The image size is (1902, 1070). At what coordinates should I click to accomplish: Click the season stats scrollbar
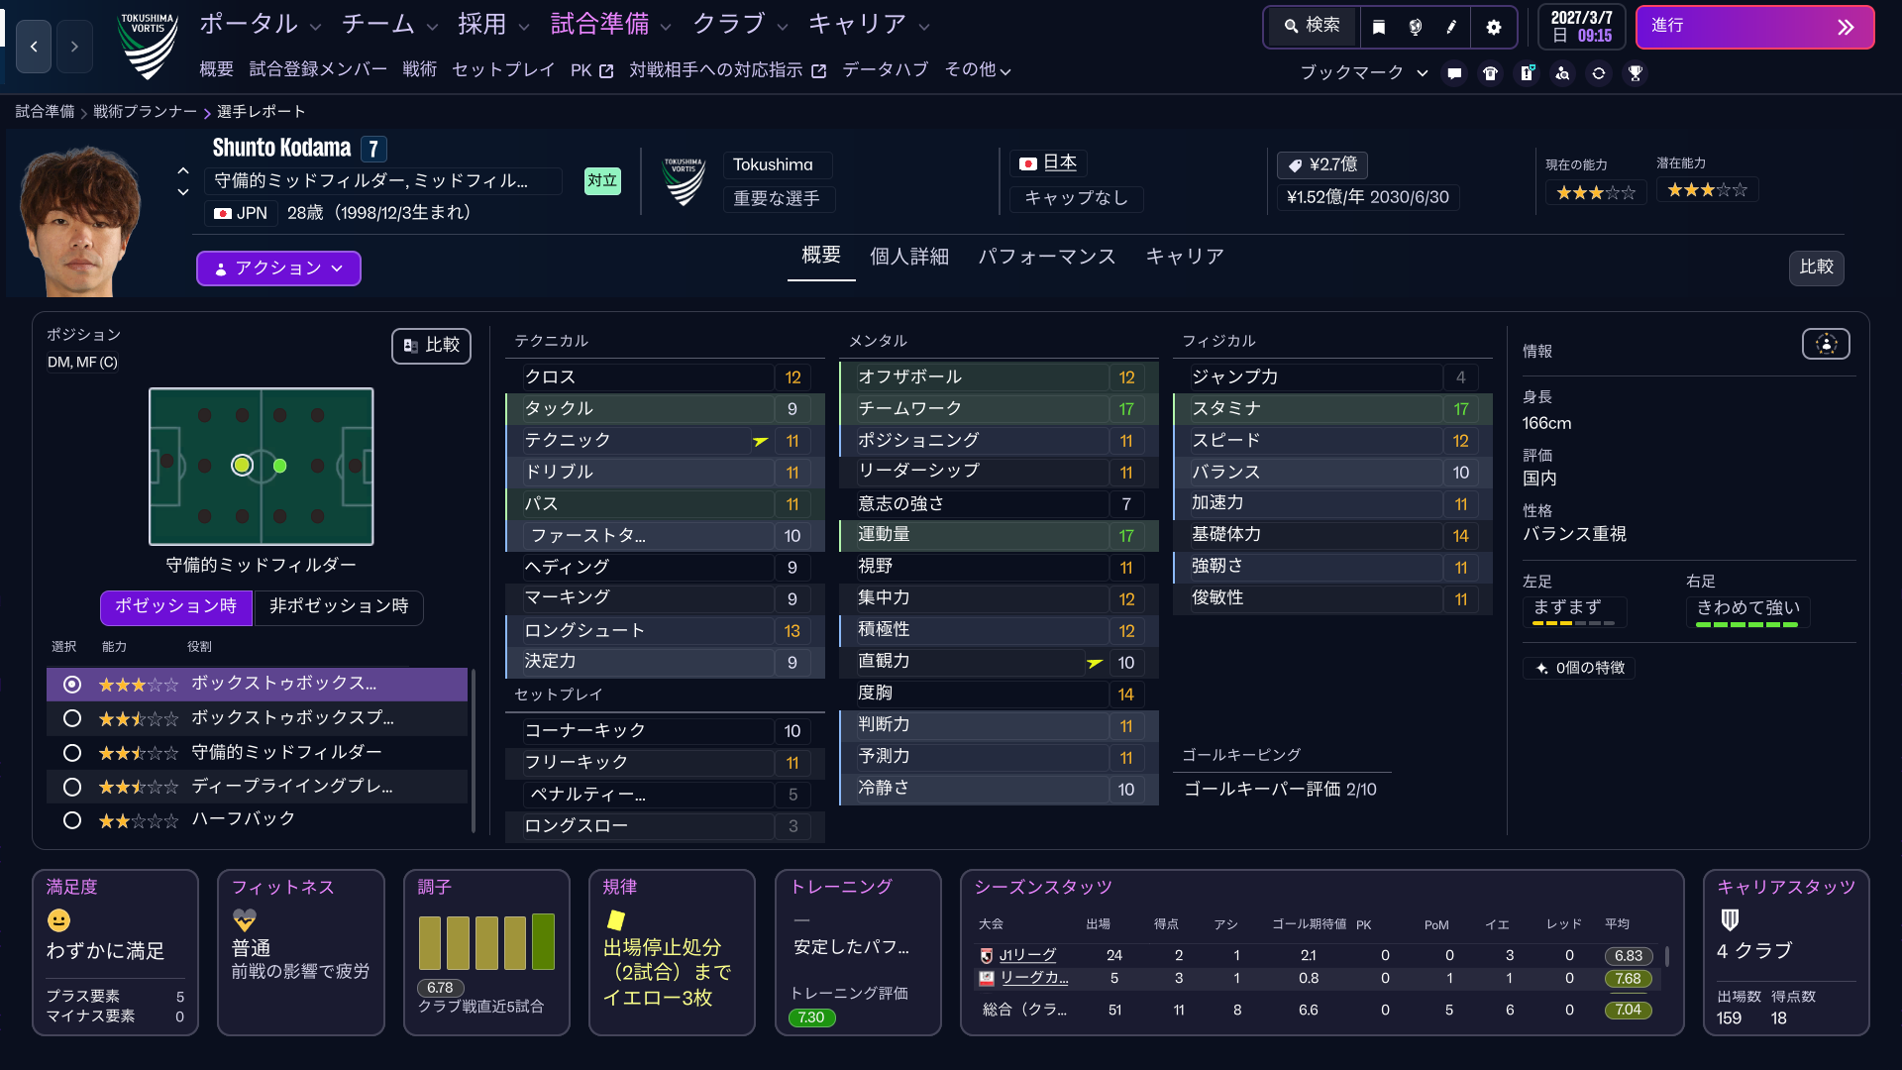click(x=1667, y=957)
